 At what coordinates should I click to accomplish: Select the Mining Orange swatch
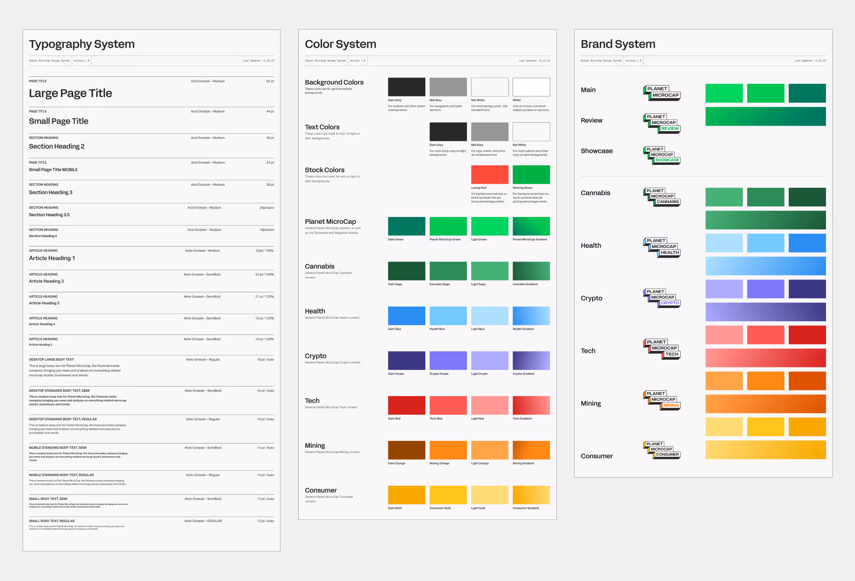tap(448, 450)
